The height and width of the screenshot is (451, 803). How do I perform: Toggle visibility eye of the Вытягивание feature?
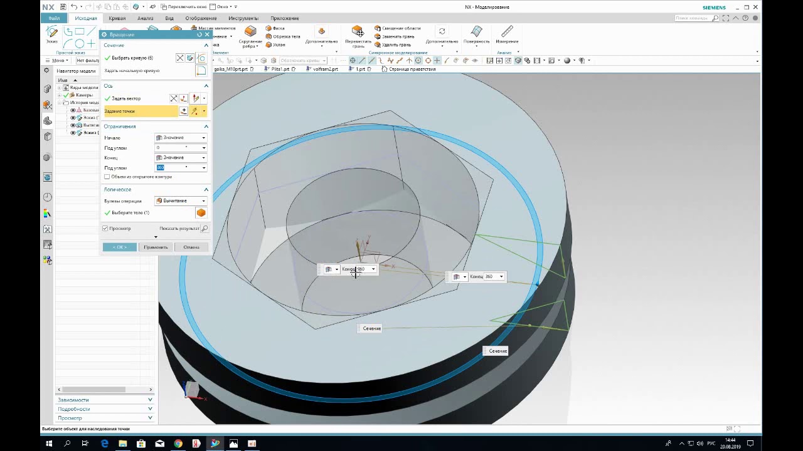point(73,125)
